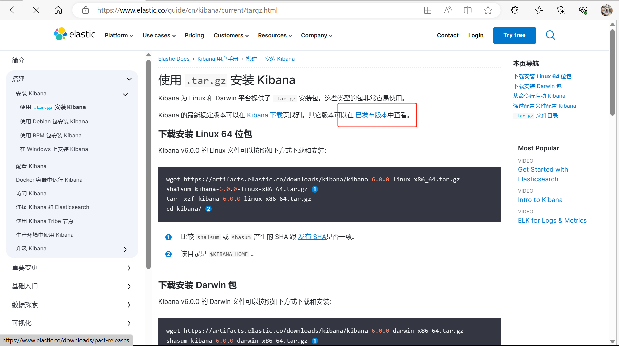Collapse the 安装 Kibana subsection
The image size is (619, 346).
point(125,94)
